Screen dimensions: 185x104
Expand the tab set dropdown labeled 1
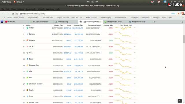pyautogui.click(x=3, y=18)
